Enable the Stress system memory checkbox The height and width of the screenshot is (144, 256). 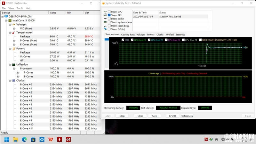pos(109,22)
